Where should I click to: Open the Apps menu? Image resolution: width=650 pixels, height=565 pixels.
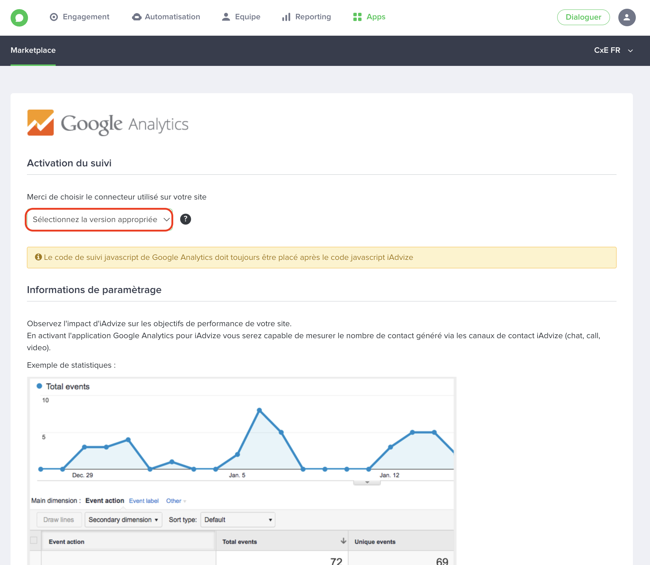pyautogui.click(x=369, y=17)
